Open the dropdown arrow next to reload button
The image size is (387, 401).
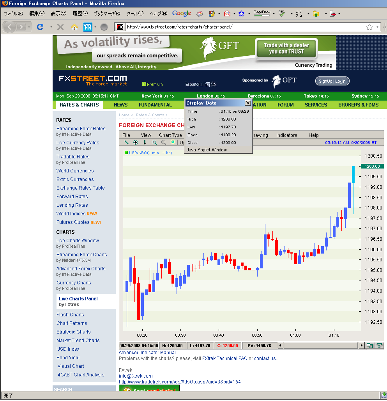click(x=51, y=27)
